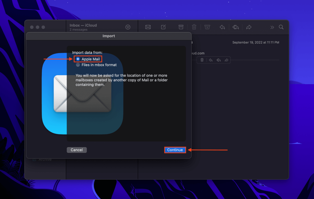
Task: Click the toolbar Reply arrow
Action: [222, 27]
